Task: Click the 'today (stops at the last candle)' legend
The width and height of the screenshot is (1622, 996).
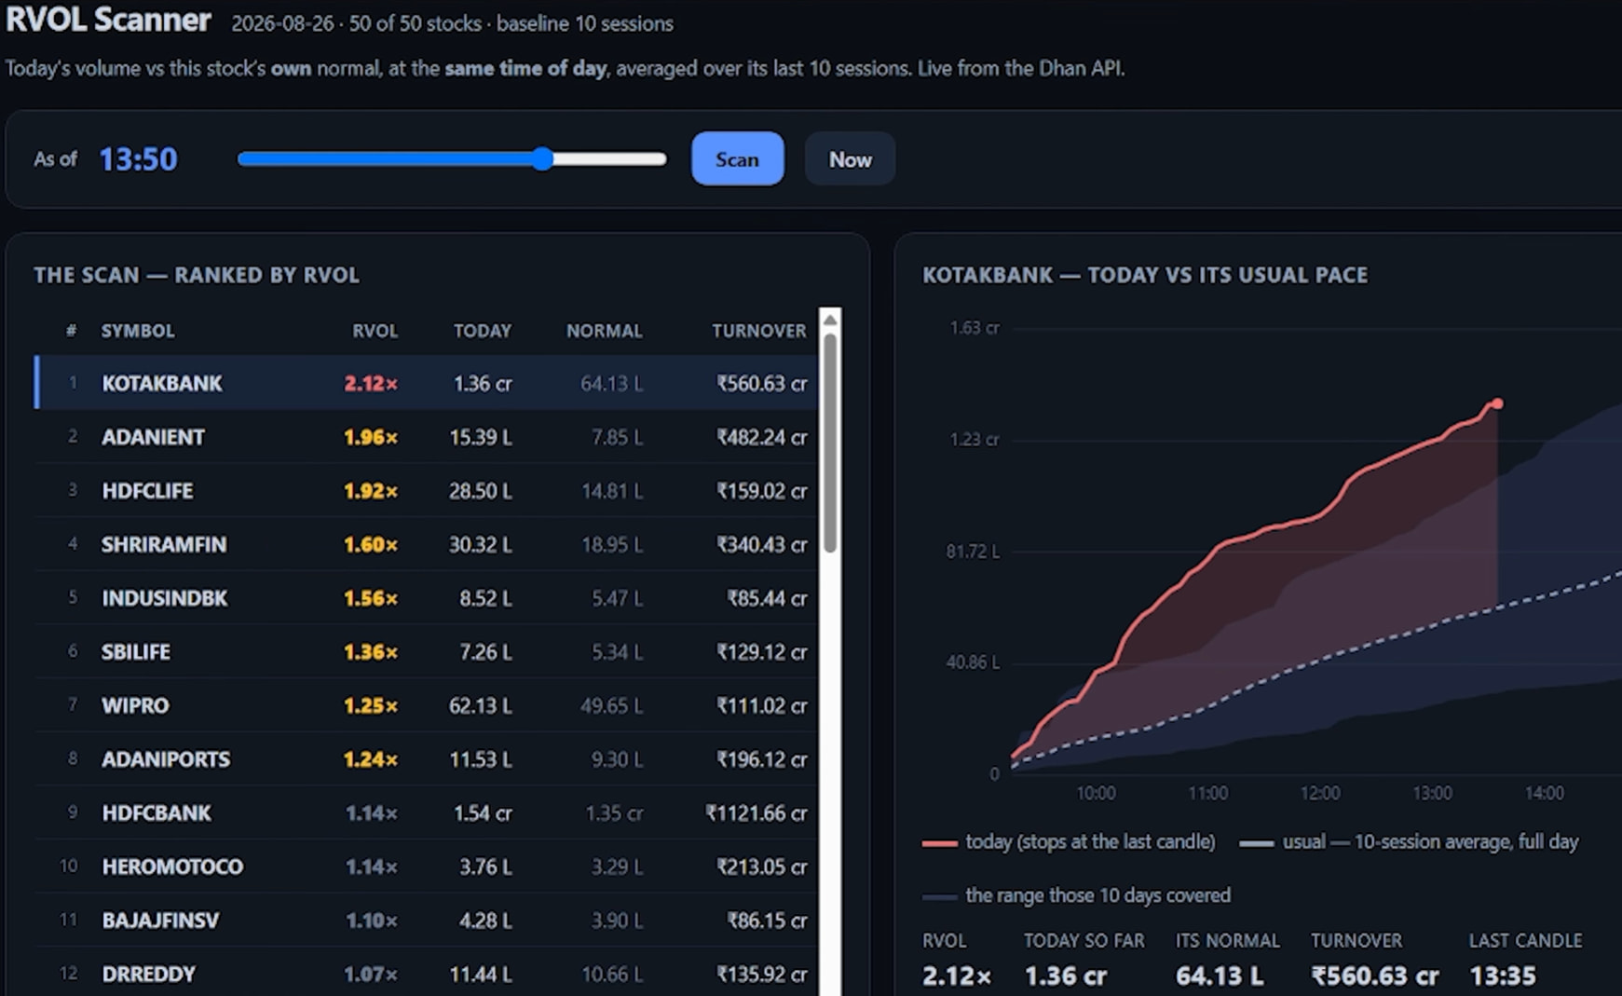Action: (1069, 842)
